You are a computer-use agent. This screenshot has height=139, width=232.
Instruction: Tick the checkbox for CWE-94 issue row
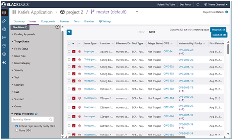click(69, 51)
